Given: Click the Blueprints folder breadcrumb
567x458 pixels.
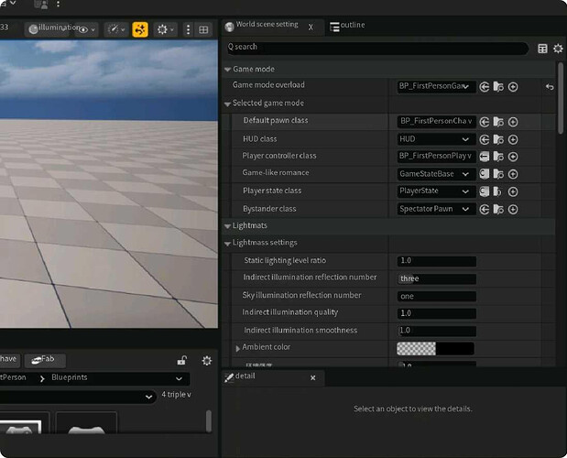Looking at the screenshot, I should point(70,377).
